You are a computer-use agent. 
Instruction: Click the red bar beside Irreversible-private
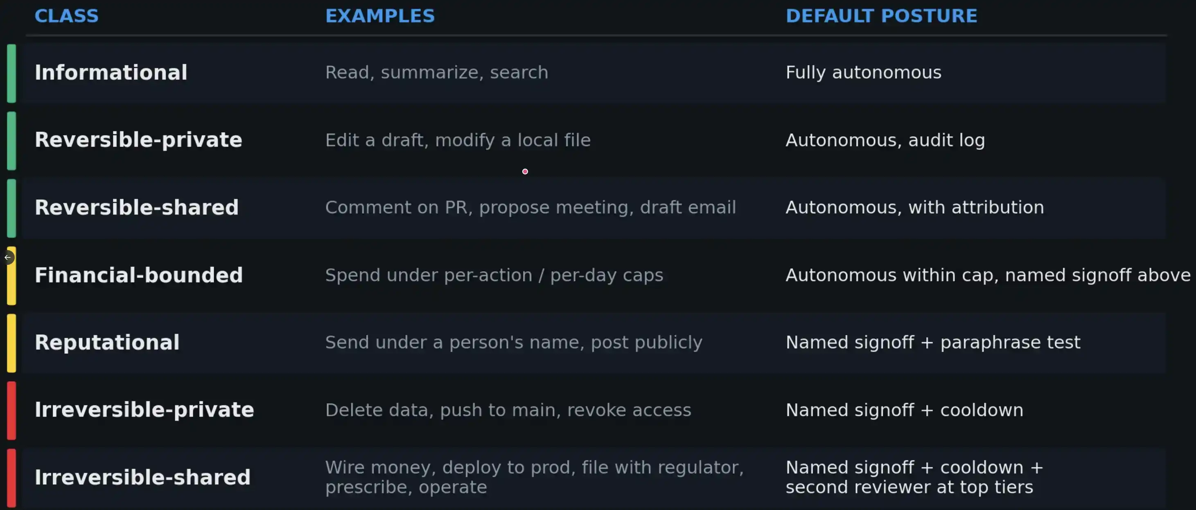[x=11, y=411]
